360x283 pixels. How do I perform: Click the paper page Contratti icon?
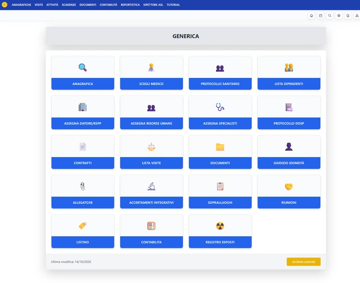pyautogui.click(x=83, y=147)
